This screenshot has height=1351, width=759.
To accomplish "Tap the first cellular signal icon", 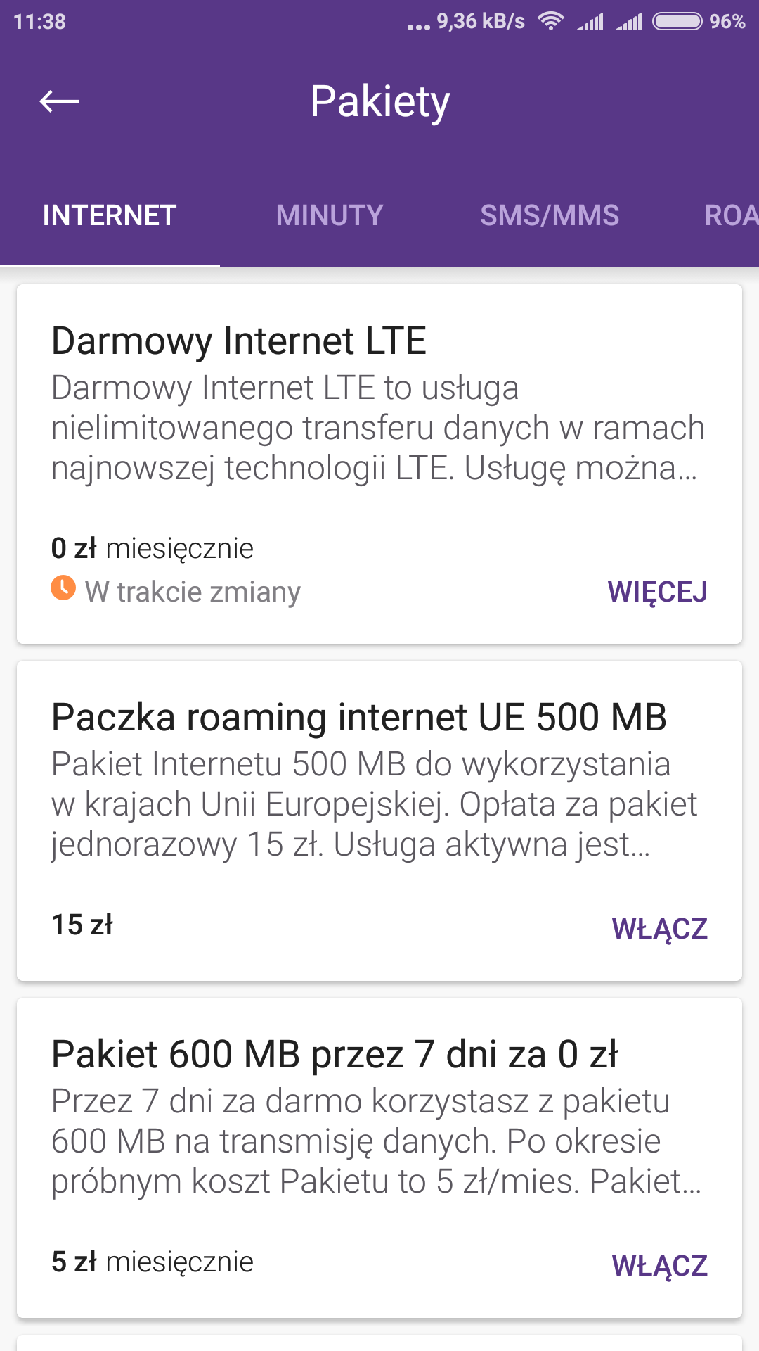I will [590, 22].
